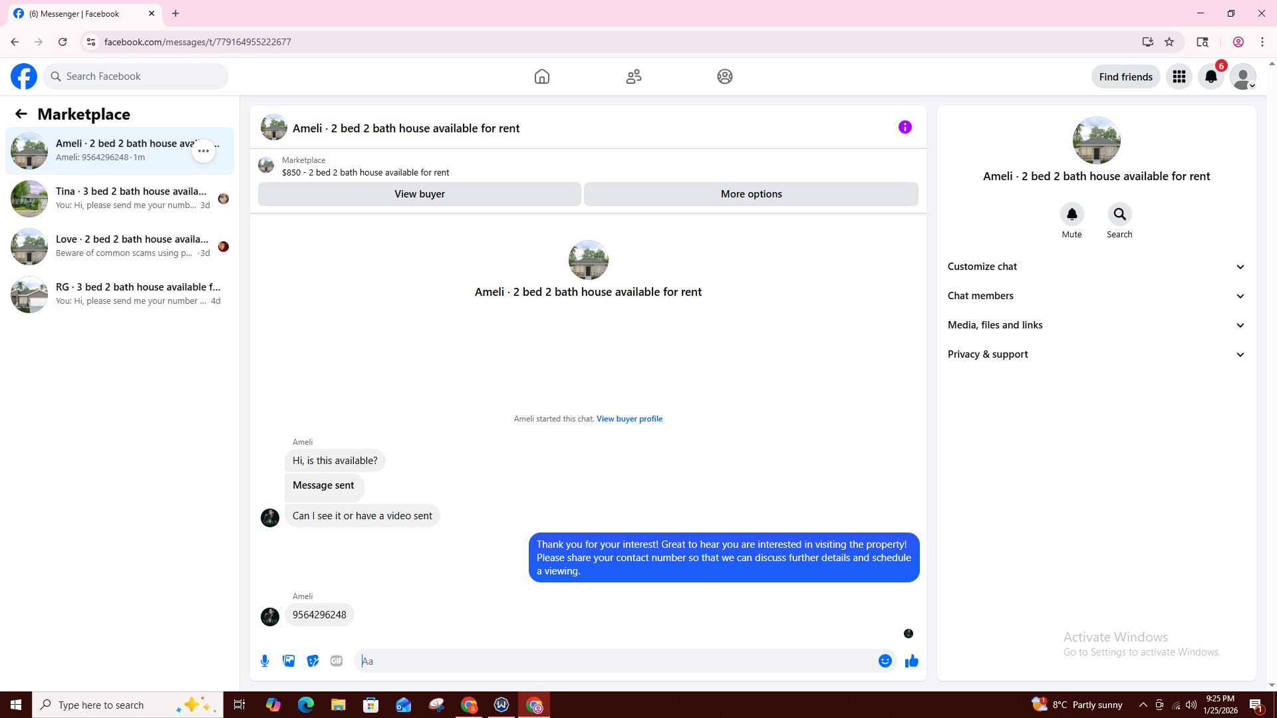Go to Facebook Home tab
This screenshot has height=718, width=1277.
pos(541,76)
